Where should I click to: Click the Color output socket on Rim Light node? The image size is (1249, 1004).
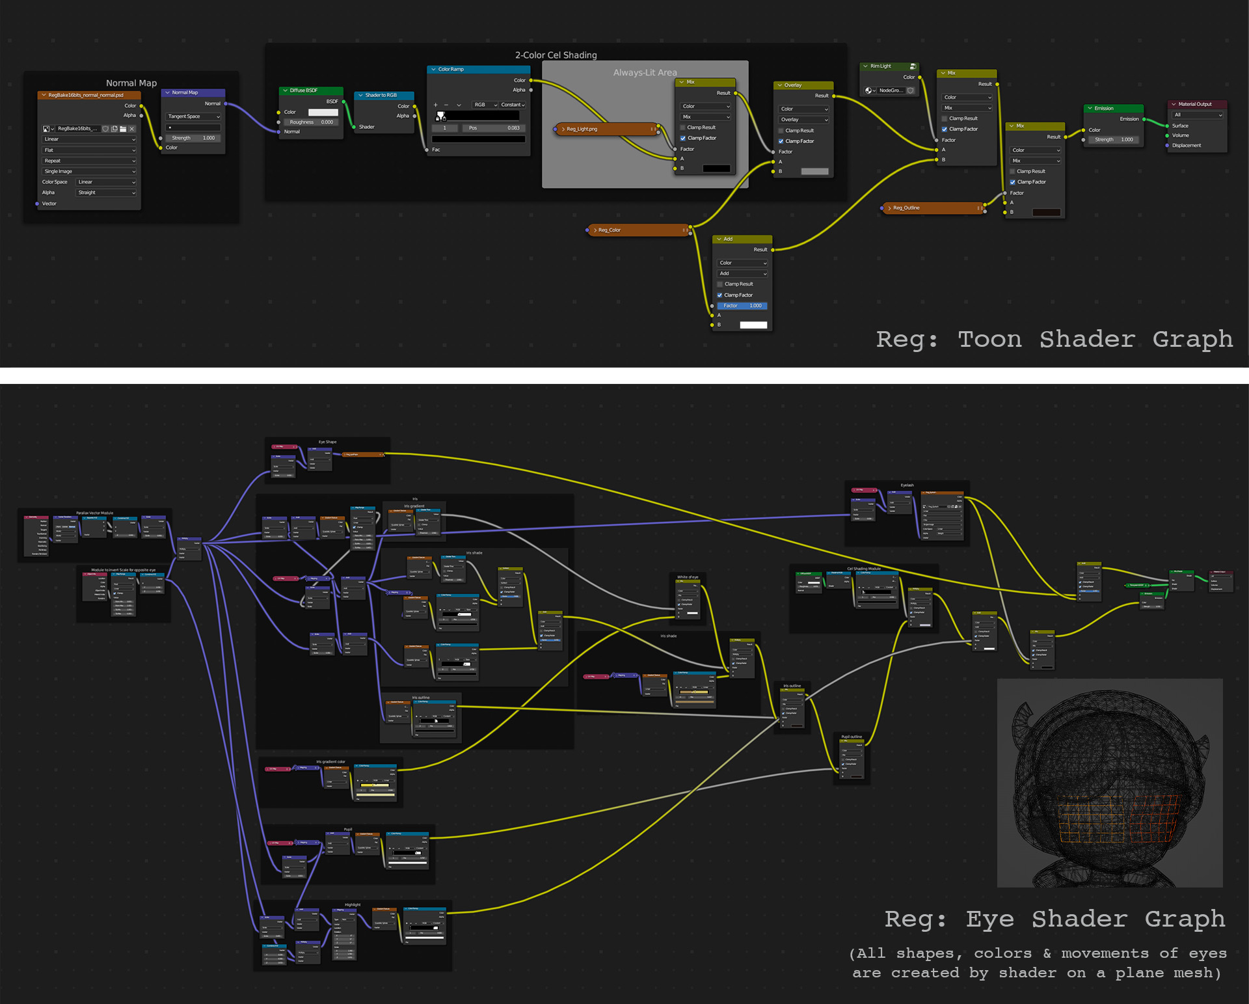pyautogui.click(x=920, y=77)
